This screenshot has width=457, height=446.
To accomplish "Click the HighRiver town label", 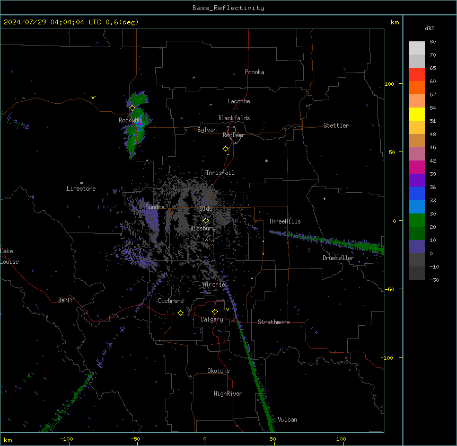I will tap(228, 394).
